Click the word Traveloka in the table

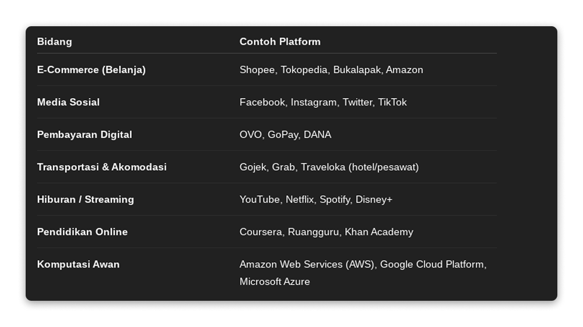click(x=323, y=167)
